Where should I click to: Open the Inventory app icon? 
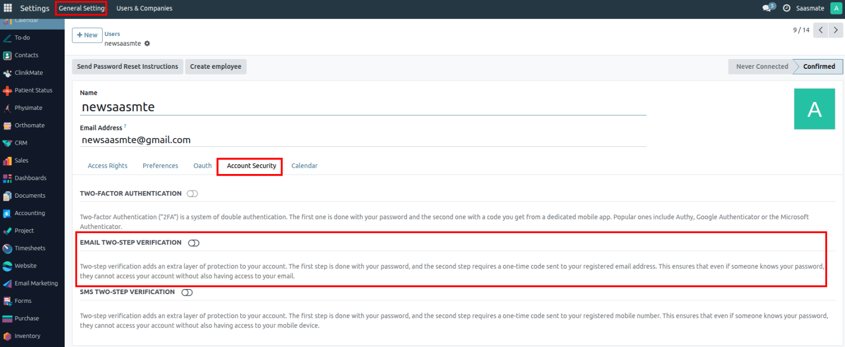click(x=7, y=336)
